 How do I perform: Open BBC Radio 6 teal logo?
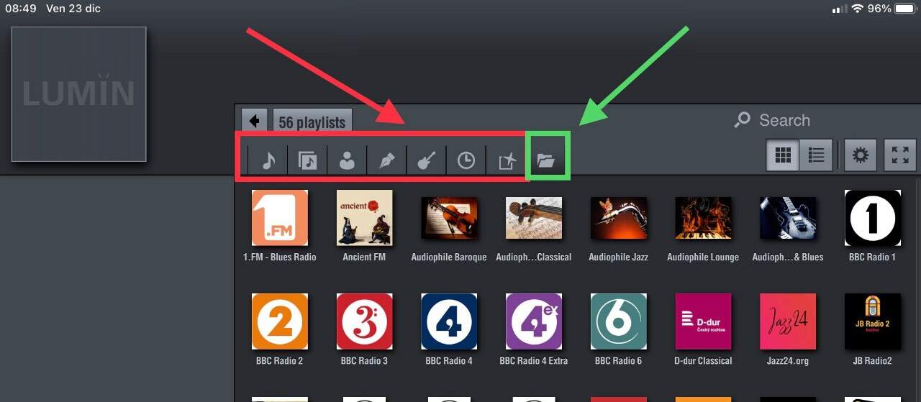[x=619, y=321]
